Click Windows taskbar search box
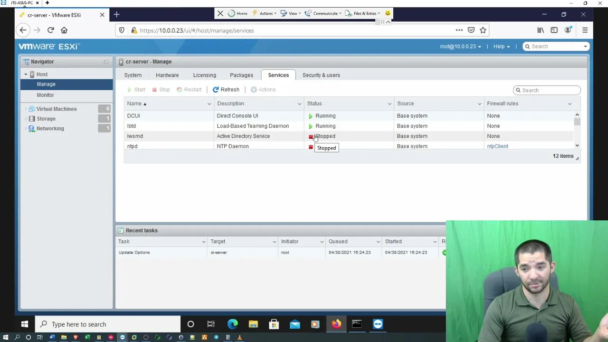The width and height of the screenshot is (608, 342). click(x=108, y=324)
